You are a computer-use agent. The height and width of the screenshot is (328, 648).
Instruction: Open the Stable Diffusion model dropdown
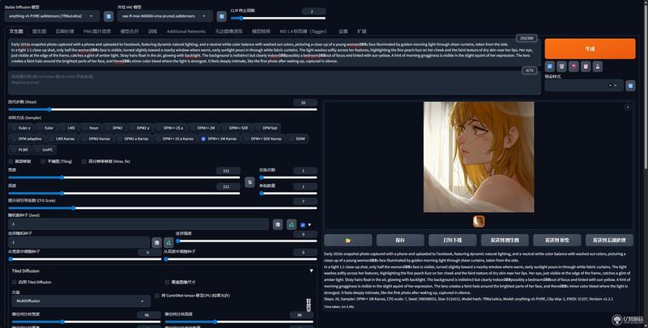tap(52, 16)
